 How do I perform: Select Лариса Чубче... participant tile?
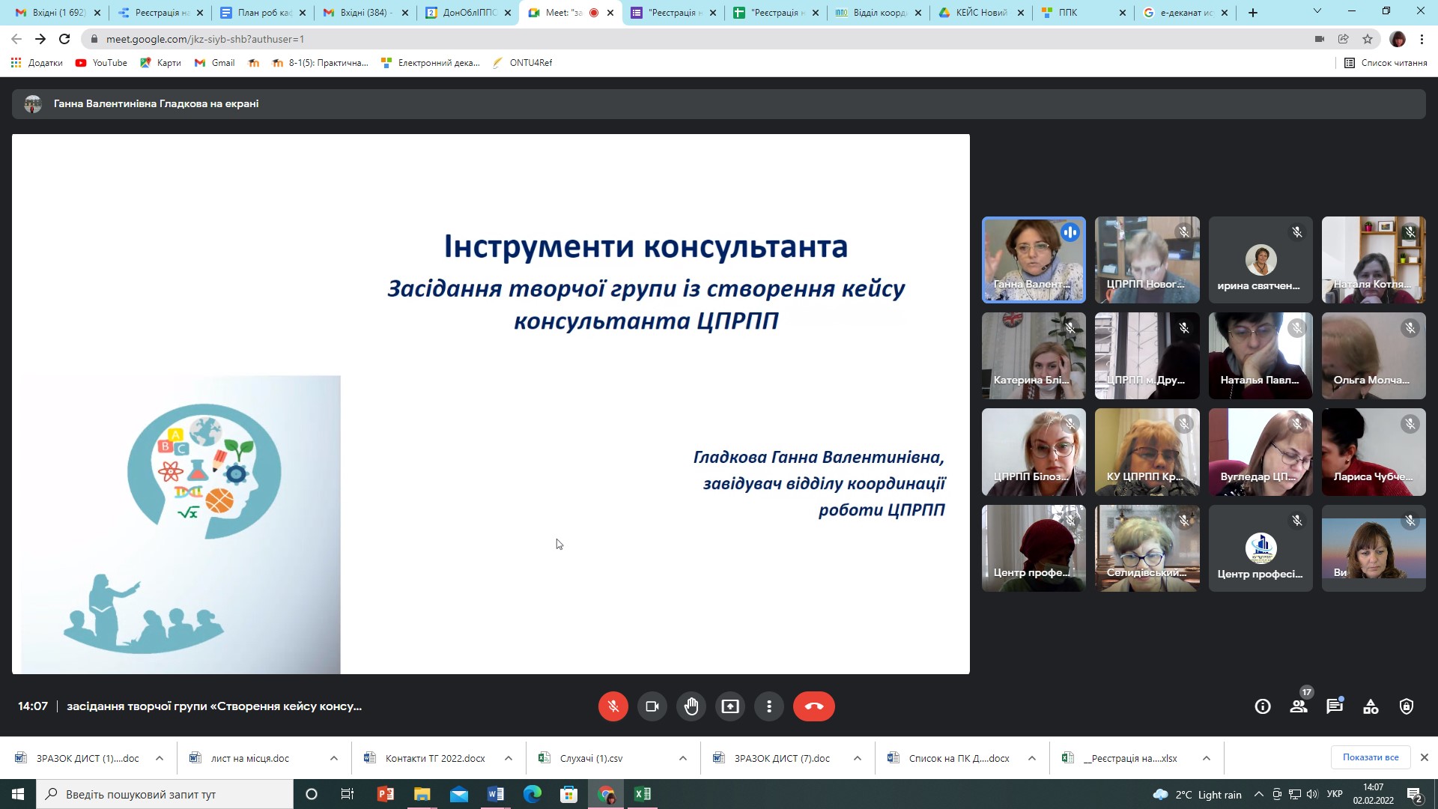(x=1374, y=452)
